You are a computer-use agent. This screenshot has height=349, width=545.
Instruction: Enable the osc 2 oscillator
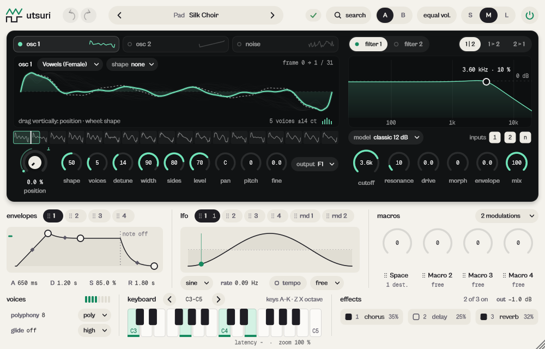130,44
